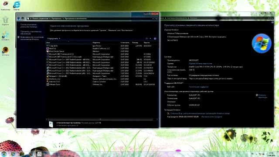Open the Техническая поддержка link

click(199, 87)
